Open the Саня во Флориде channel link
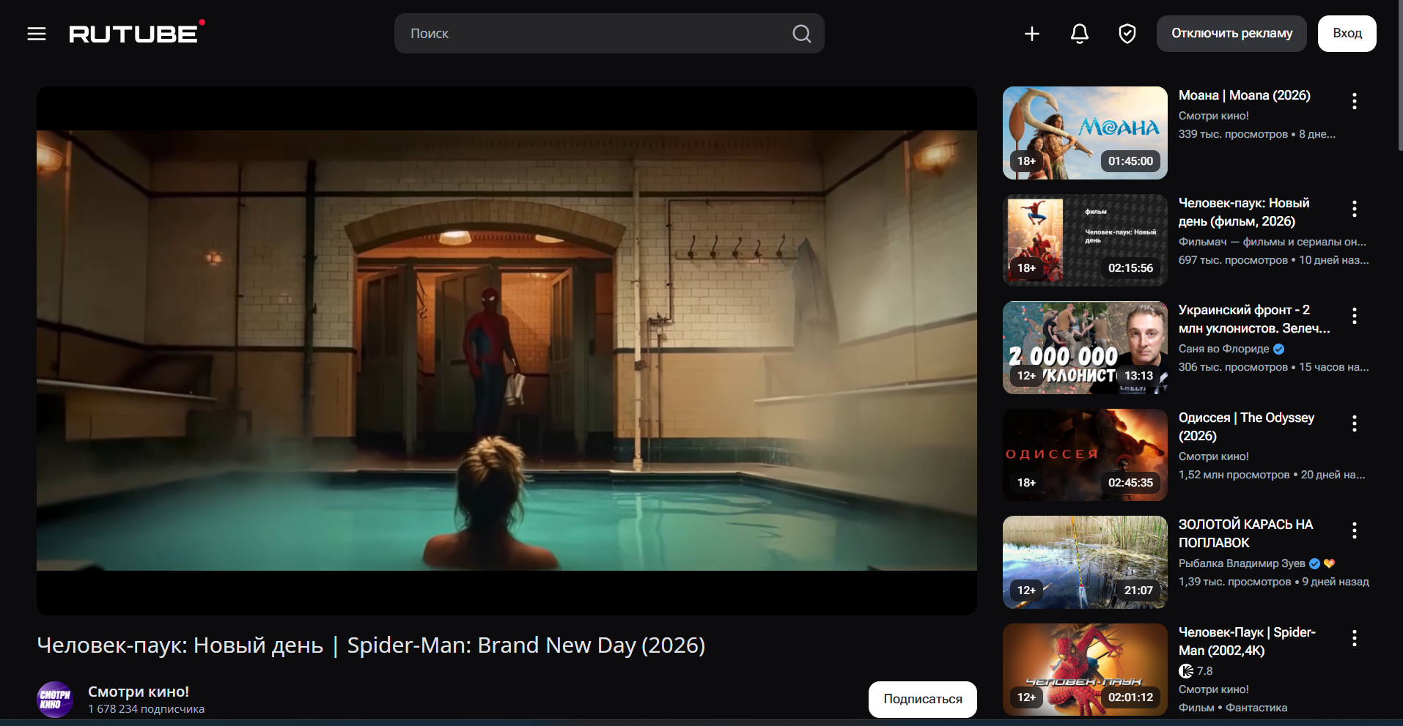 pos(1223,349)
